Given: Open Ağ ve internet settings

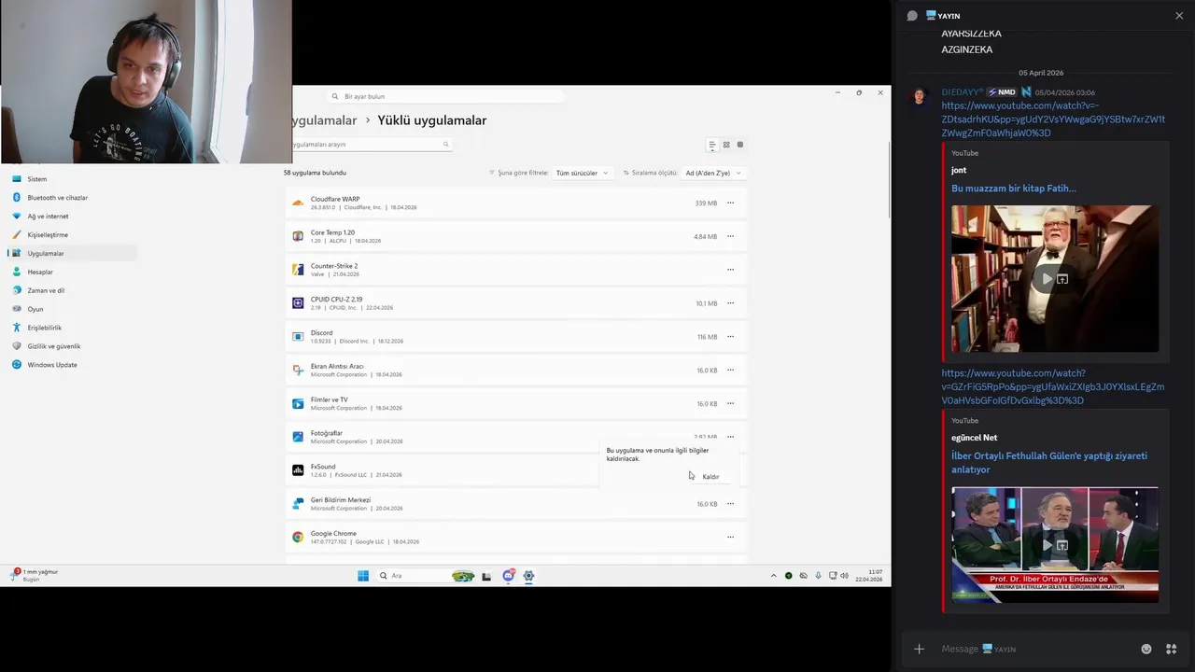Looking at the screenshot, I should point(73,217).
